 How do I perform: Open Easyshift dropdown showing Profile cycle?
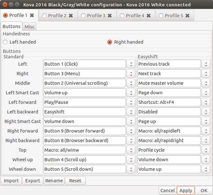[x=169, y=150]
